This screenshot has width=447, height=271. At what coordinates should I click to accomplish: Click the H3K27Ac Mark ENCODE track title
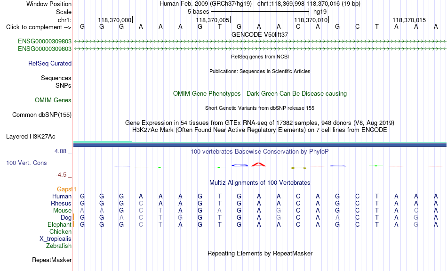coord(260,130)
